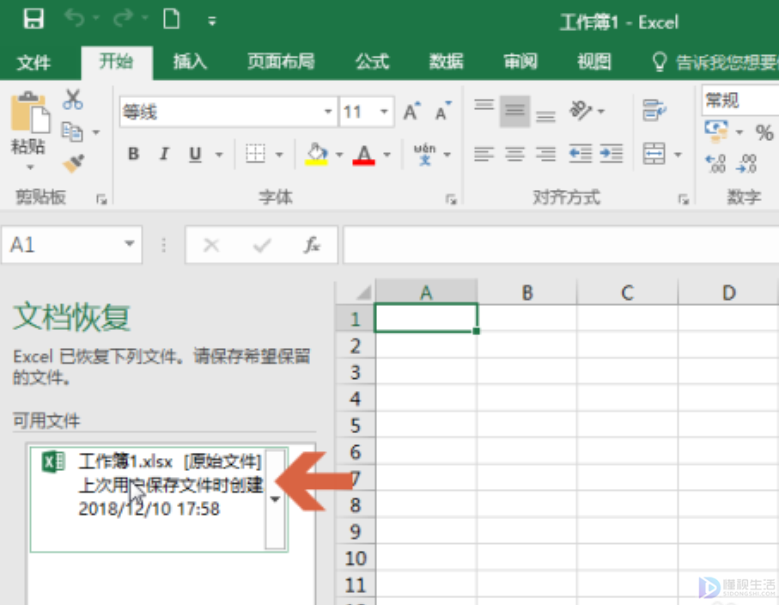Viewport: 779px width, 605px height.
Task: Switch to the 公式 tab
Action: [x=372, y=62]
